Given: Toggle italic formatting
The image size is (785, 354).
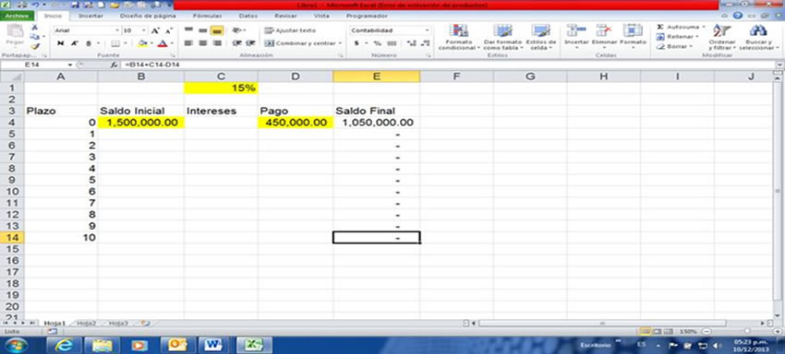Looking at the screenshot, I should tap(74, 43).
